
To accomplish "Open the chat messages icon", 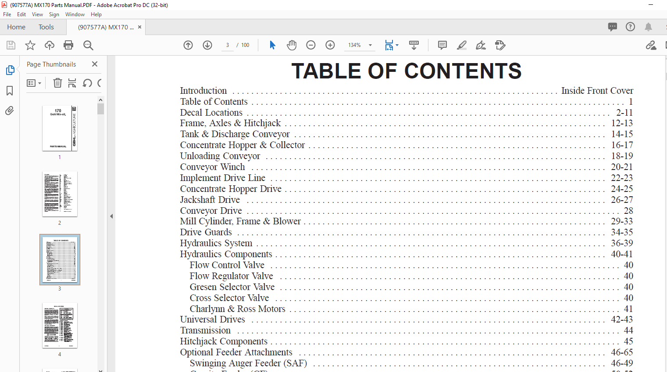I will tap(613, 27).
